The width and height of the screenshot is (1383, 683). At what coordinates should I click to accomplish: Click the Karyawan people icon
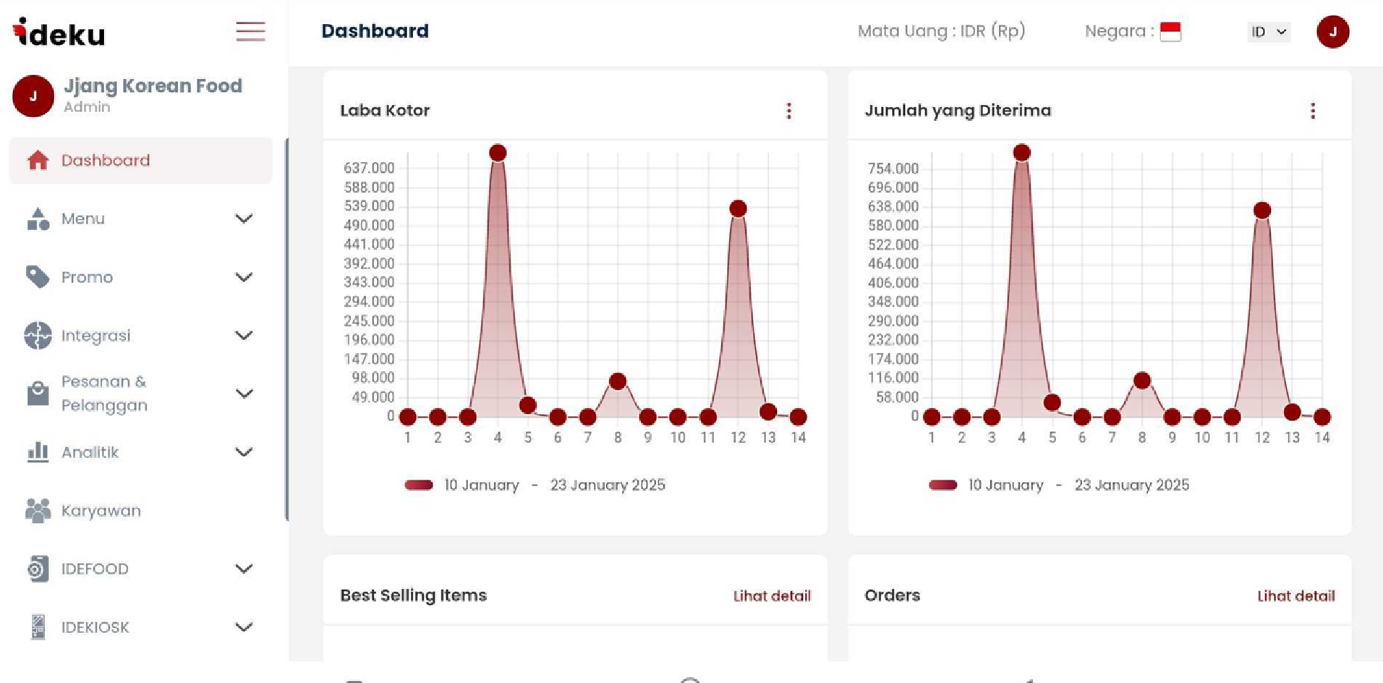coord(38,510)
